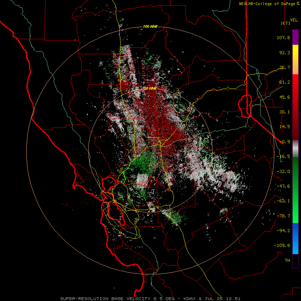The height and width of the screenshot is (301, 301).
Task: Click the 50 NMI range ring label
Action: point(150,89)
